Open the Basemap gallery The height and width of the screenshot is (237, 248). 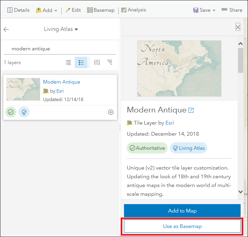click(x=101, y=10)
